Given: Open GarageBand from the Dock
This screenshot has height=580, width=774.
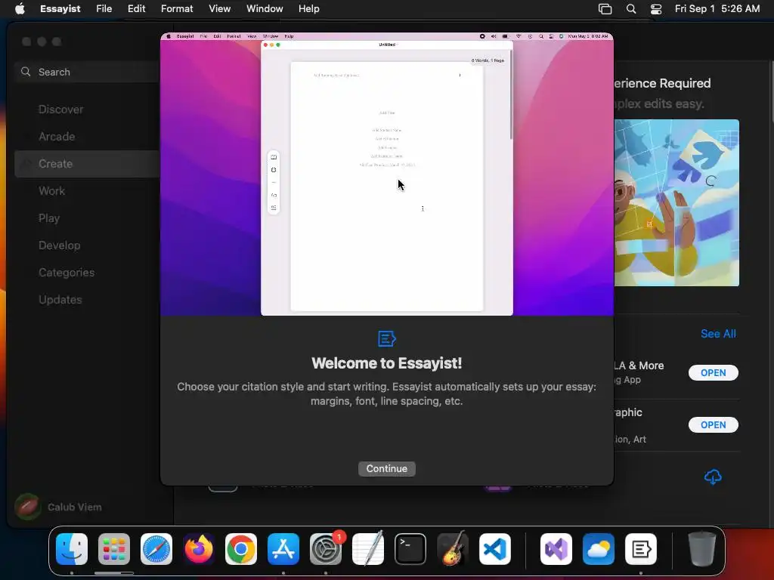Looking at the screenshot, I should click(x=452, y=549).
